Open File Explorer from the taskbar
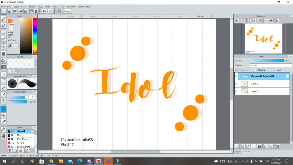Screen dimensions: 293x165 click(61, 161)
